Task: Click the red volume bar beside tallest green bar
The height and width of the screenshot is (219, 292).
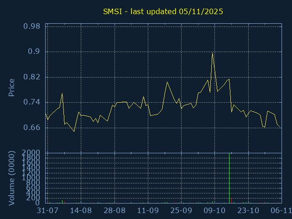Action: 231,201
